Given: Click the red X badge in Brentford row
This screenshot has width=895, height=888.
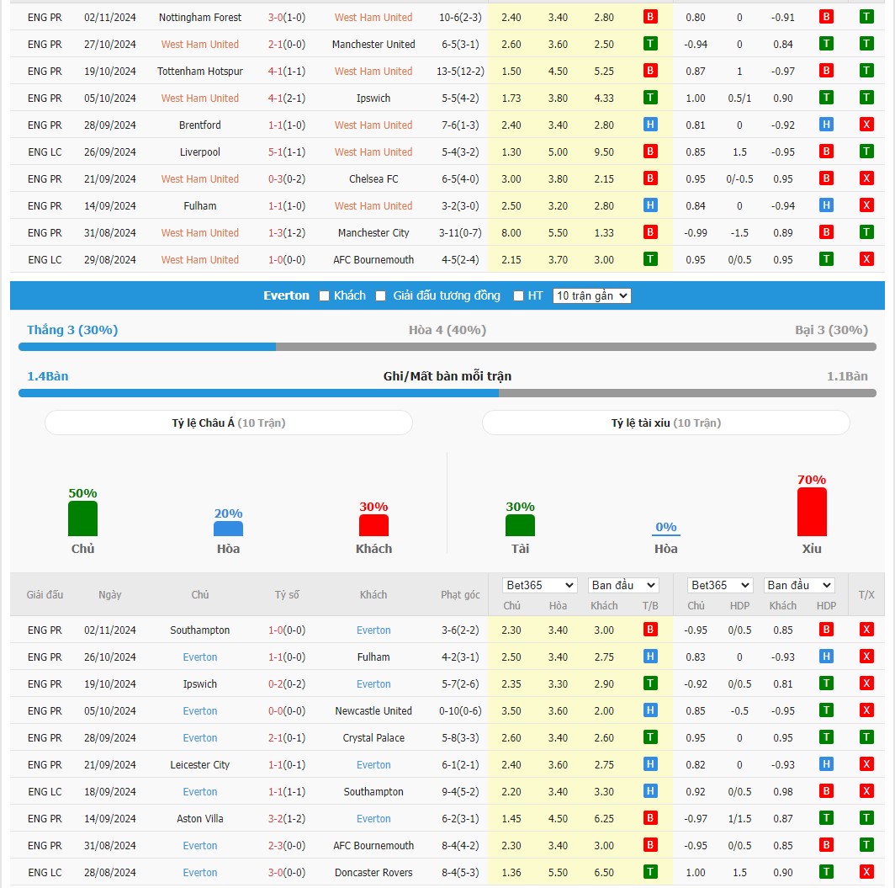Looking at the screenshot, I should coord(866,125).
